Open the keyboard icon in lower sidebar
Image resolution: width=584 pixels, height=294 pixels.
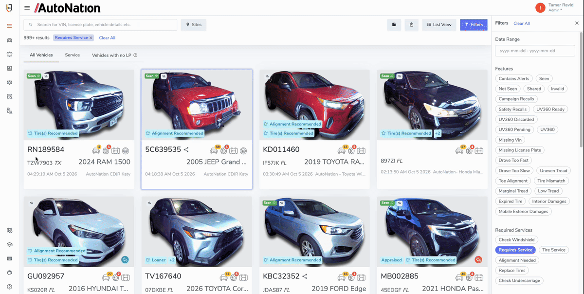pos(9,258)
